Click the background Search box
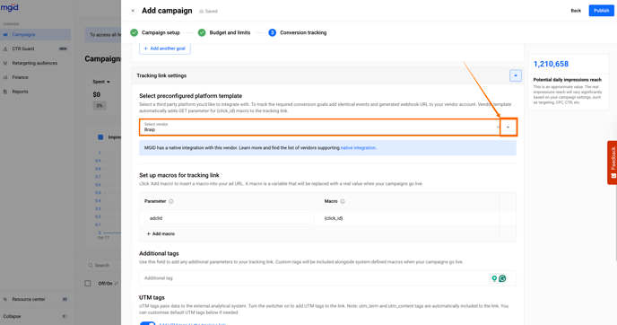Screen dimensions: 617x325 103,265
